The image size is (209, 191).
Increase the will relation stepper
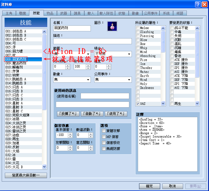91,147
